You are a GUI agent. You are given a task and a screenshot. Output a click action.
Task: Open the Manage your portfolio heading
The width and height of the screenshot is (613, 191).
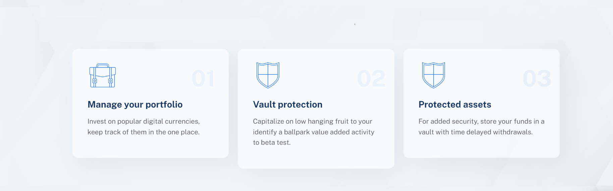(x=135, y=105)
